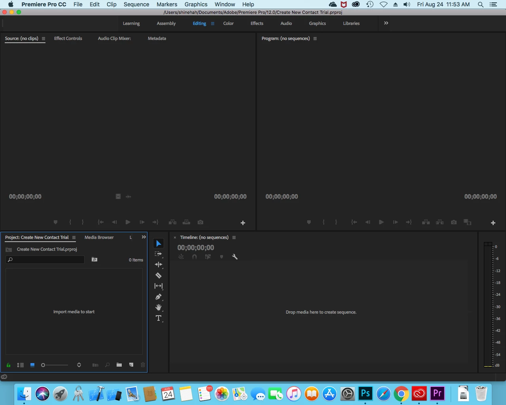Viewport: 506px width, 405px height.
Task: Open the Window menu
Action: coord(225,4)
